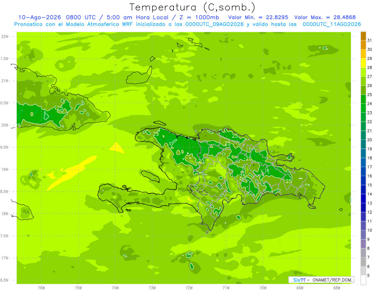Viewport: 378px width, 292px height.
Task: Click the model init time "0000UTC_09AGO2026"
Action: pos(214,24)
